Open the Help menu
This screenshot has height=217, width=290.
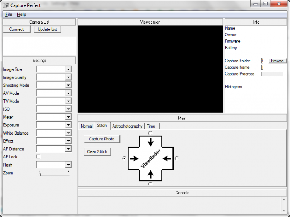(21, 14)
